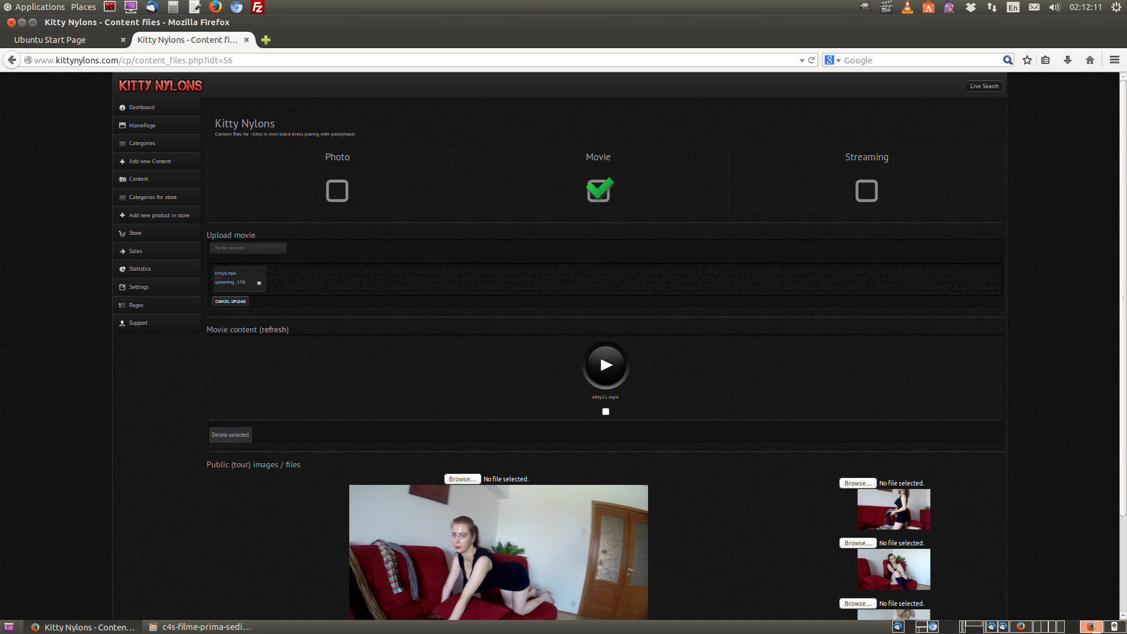Click the Cancel Upload button
Viewport: 1127px width, 634px height.
click(230, 301)
